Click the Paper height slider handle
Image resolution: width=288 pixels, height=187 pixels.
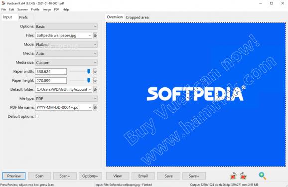tap(89, 80)
